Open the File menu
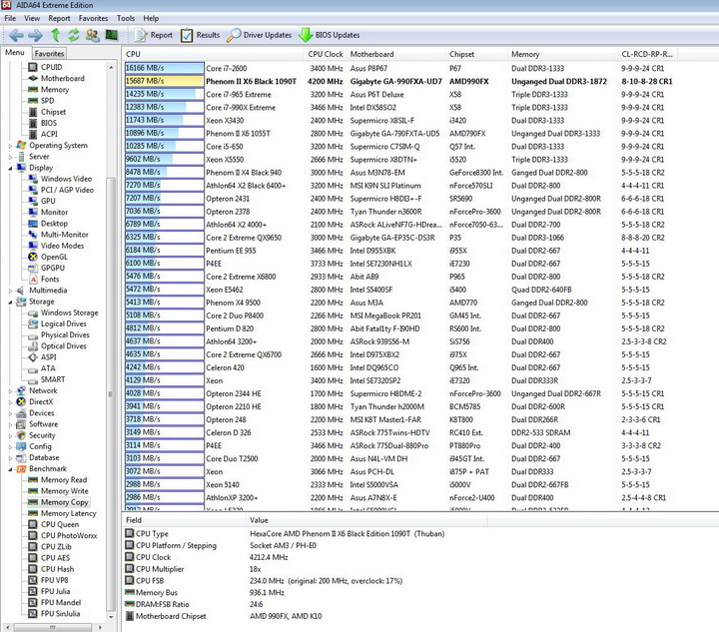 coord(10,18)
